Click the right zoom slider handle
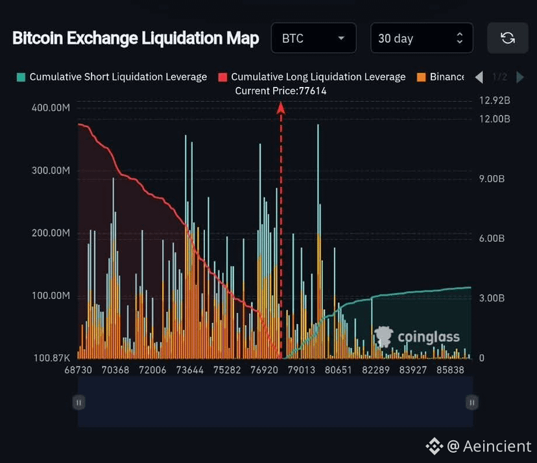The width and height of the screenshot is (537, 463). [x=472, y=403]
